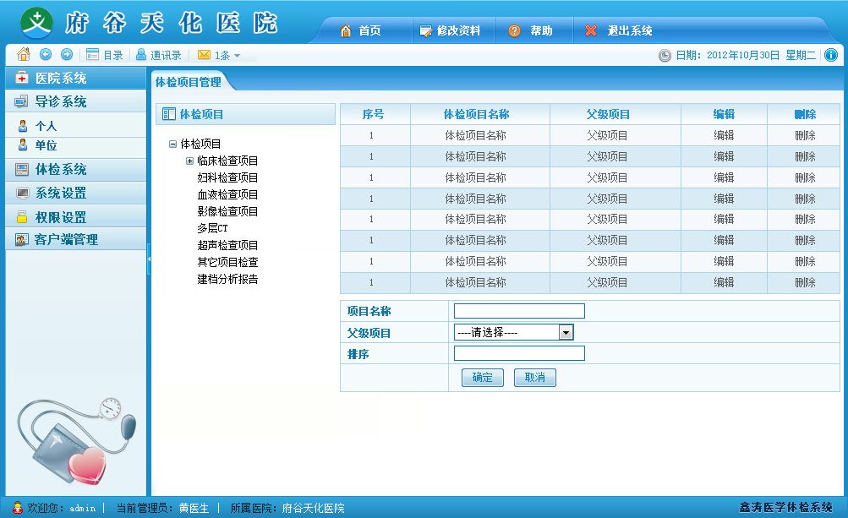Open 客户端管理 in the sidebar

point(76,239)
